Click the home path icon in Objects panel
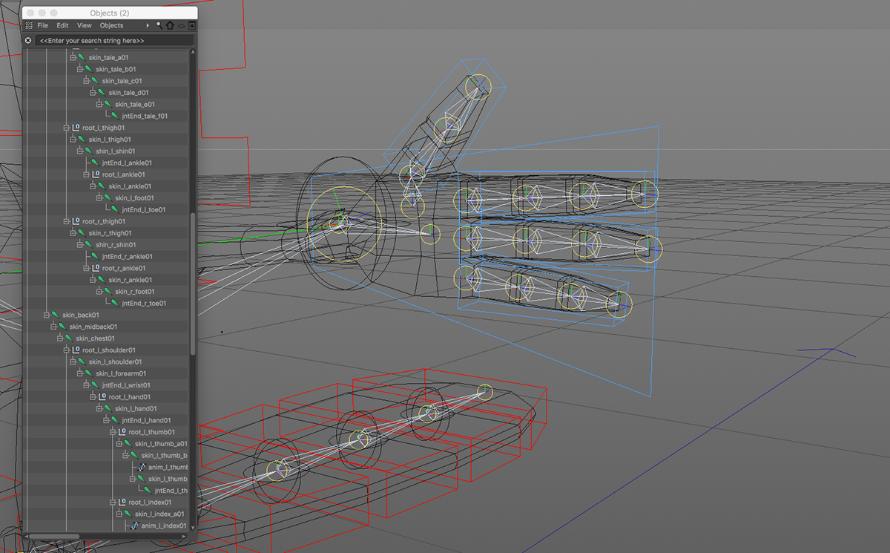Image resolution: width=890 pixels, height=553 pixels. tap(170, 25)
